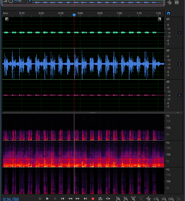Pin the HUD with the pushpin icon

click(30, 1)
